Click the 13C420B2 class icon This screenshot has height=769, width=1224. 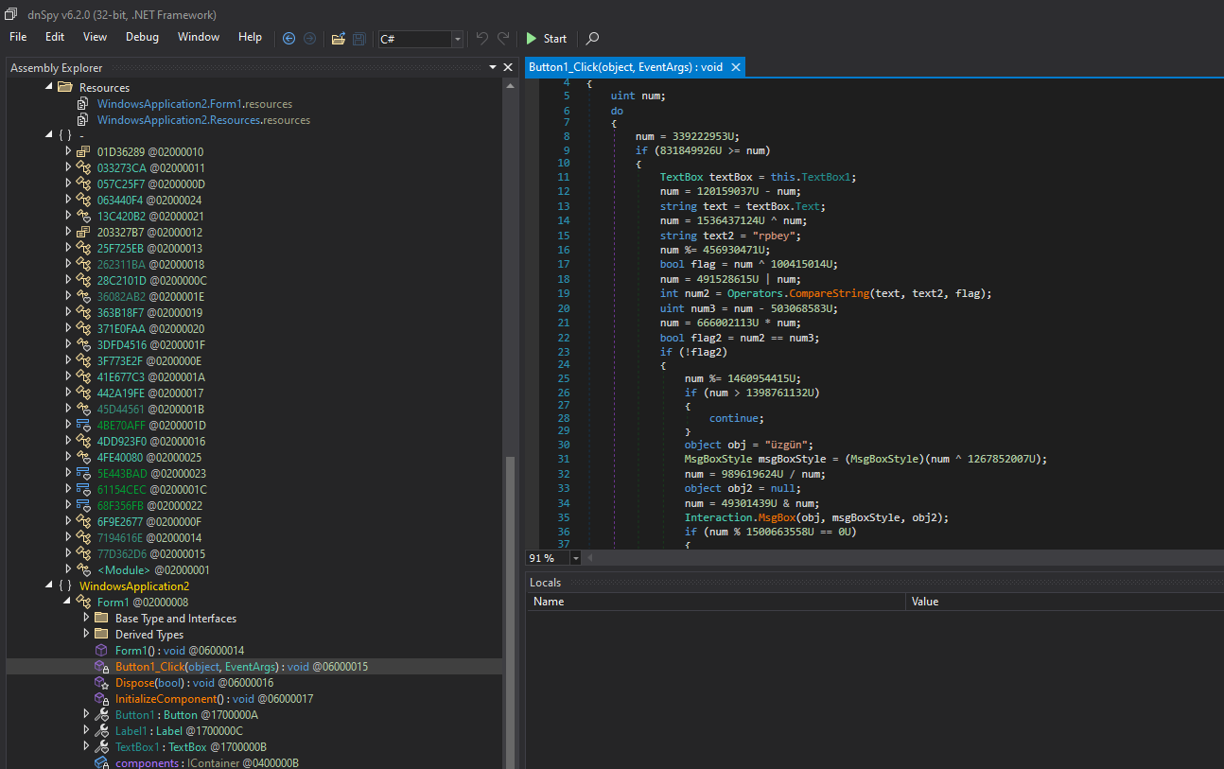pos(83,216)
